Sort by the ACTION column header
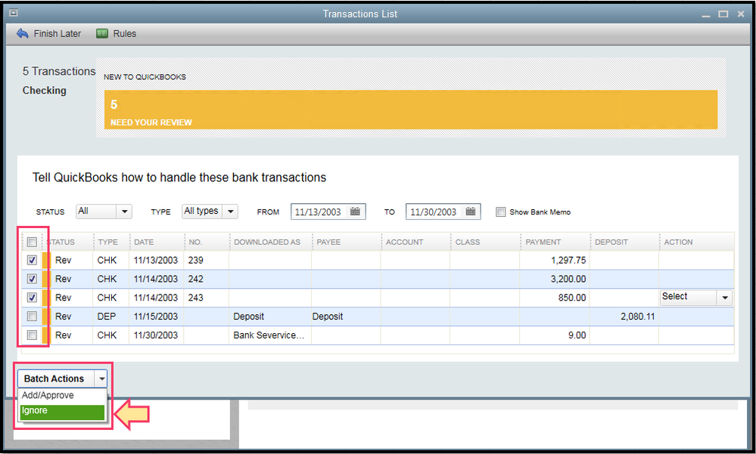Viewport: 756px width, 454px height. coord(678,242)
